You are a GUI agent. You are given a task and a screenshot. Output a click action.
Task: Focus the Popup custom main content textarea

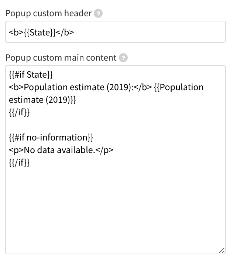pos(116,160)
